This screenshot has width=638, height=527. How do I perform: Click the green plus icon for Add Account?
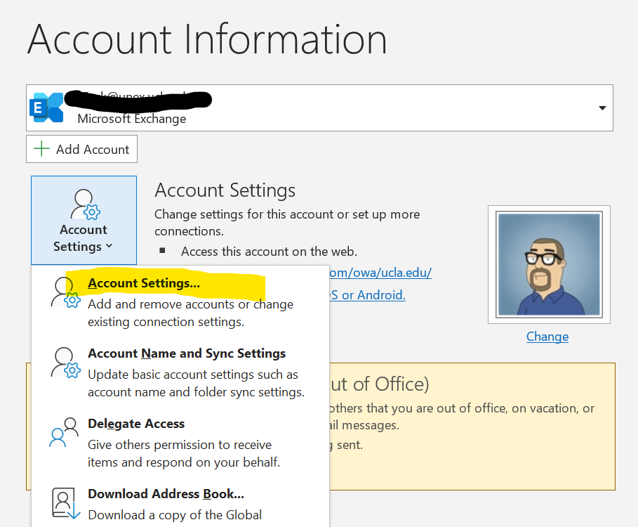pos(42,149)
